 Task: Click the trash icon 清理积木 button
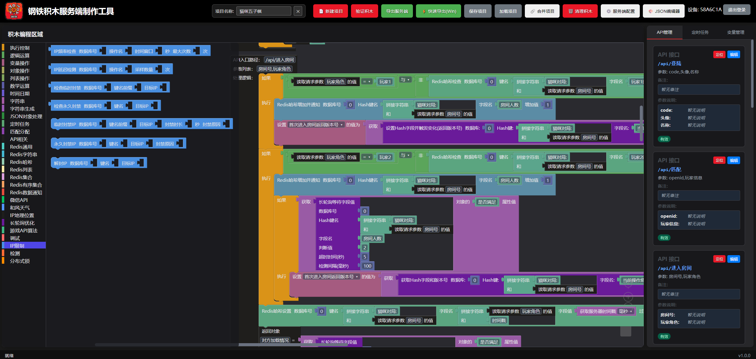(580, 11)
